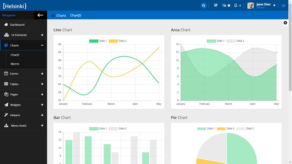The image size is (292, 164).
Task: Click the Pages copy icon
Action: [x=6, y=94]
